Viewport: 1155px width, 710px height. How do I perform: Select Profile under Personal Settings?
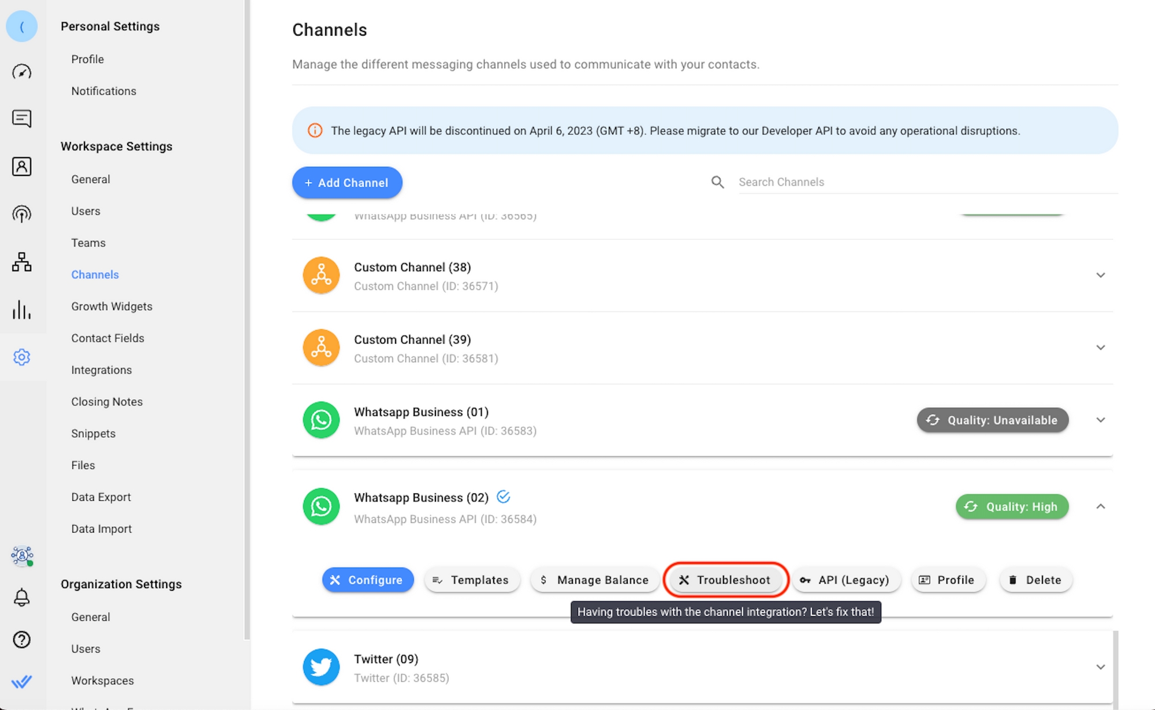[x=87, y=59]
